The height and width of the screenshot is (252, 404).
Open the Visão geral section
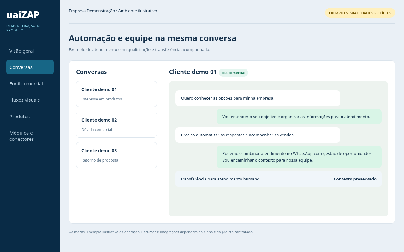(x=30, y=51)
